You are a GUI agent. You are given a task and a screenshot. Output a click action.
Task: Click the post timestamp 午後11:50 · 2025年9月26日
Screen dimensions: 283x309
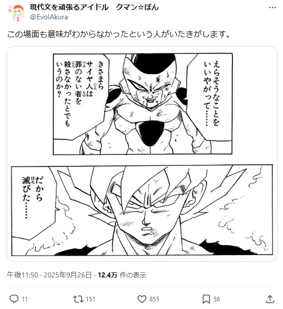(x=49, y=275)
